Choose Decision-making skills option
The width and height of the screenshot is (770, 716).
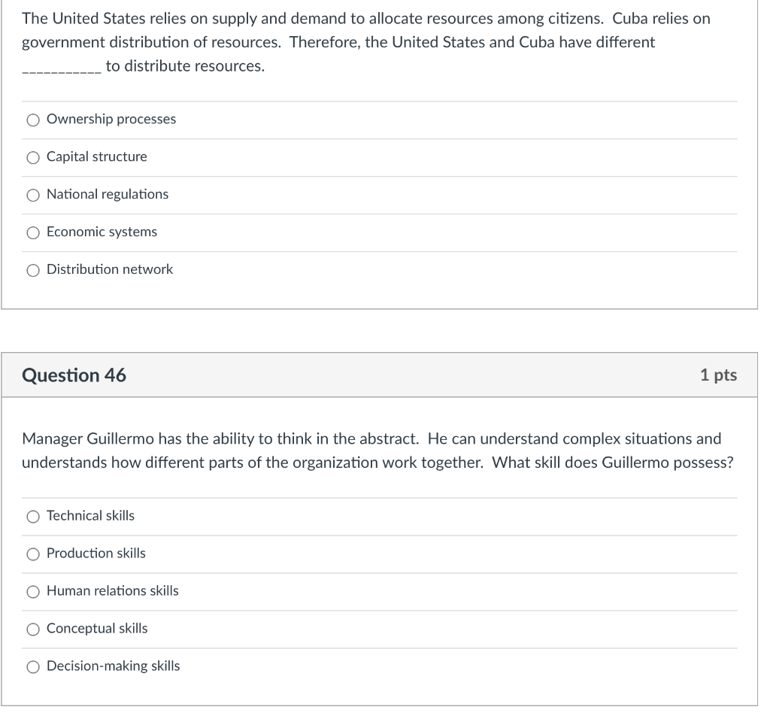coord(33,666)
